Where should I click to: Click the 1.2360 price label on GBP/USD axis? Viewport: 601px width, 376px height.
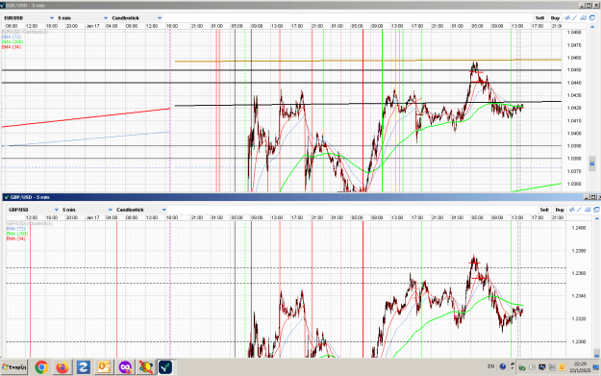(x=578, y=273)
